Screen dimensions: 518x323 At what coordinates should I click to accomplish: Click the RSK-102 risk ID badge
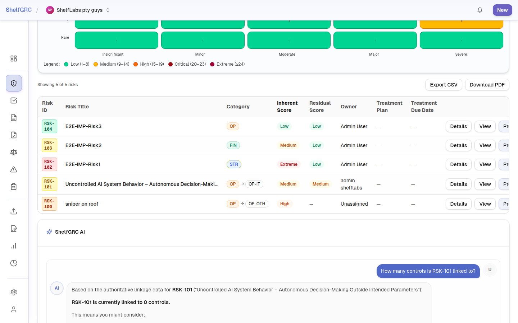(49, 164)
